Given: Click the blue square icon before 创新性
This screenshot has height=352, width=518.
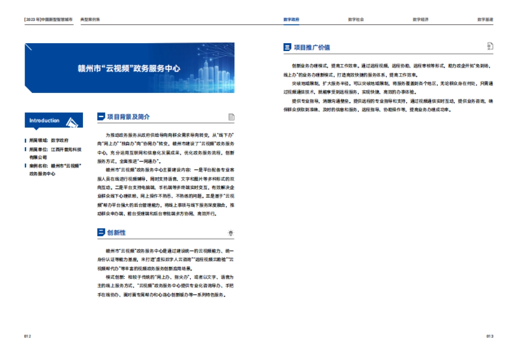Looking at the screenshot, I should pos(100,232).
